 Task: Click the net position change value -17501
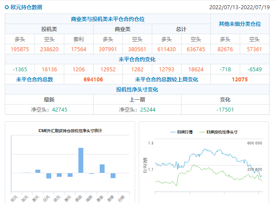pos(225,109)
